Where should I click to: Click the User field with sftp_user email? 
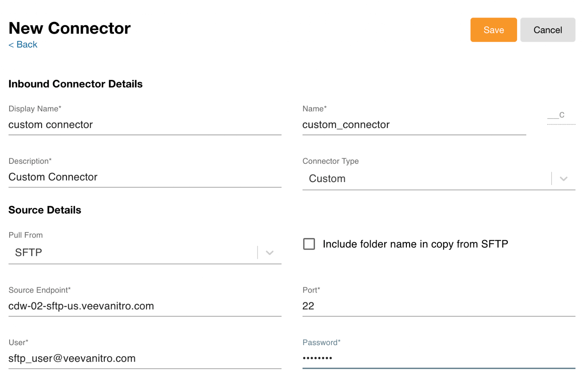pos(145,359)
